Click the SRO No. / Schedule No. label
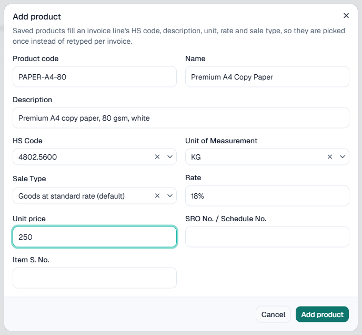 click(226, 219)
